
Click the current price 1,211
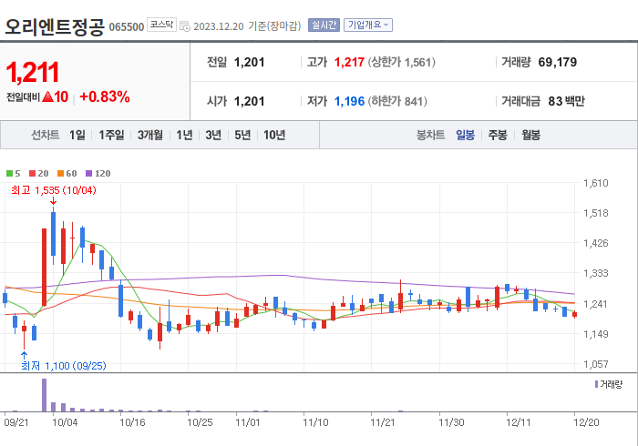tap(33, 72)
